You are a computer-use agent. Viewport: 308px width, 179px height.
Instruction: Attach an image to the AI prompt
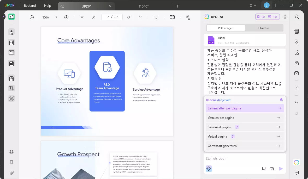[x=264, y=169]
